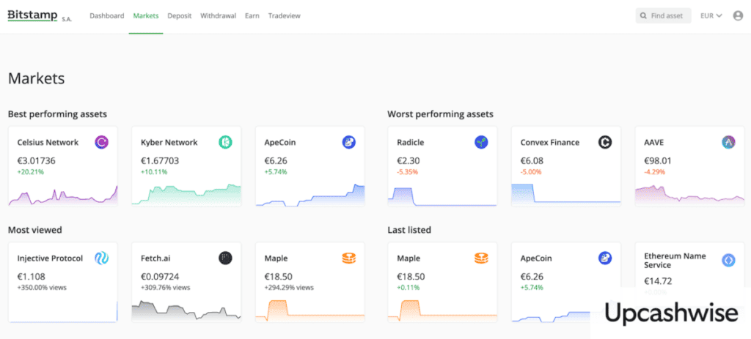Click the Find asset search field
This screenshot has height=339, width=751.
[663, 16]
